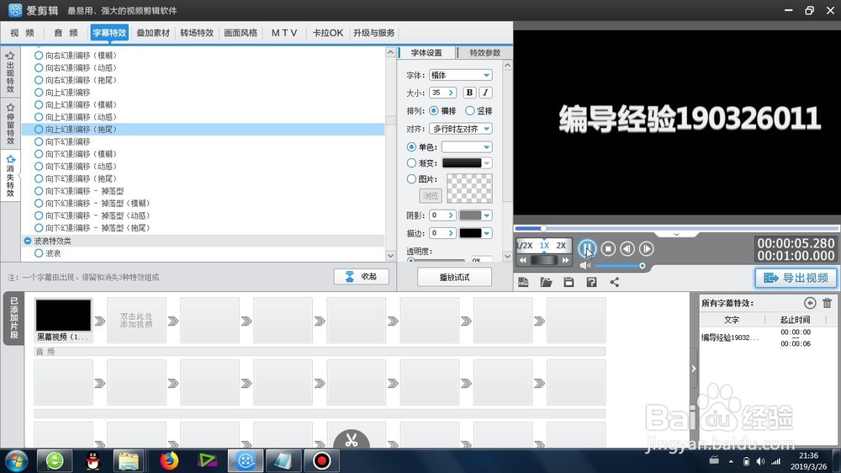Select 渐变 gradient color mode
Image resolution: width=841 pixels, height=473 pixels.
(x=411, y=162)
